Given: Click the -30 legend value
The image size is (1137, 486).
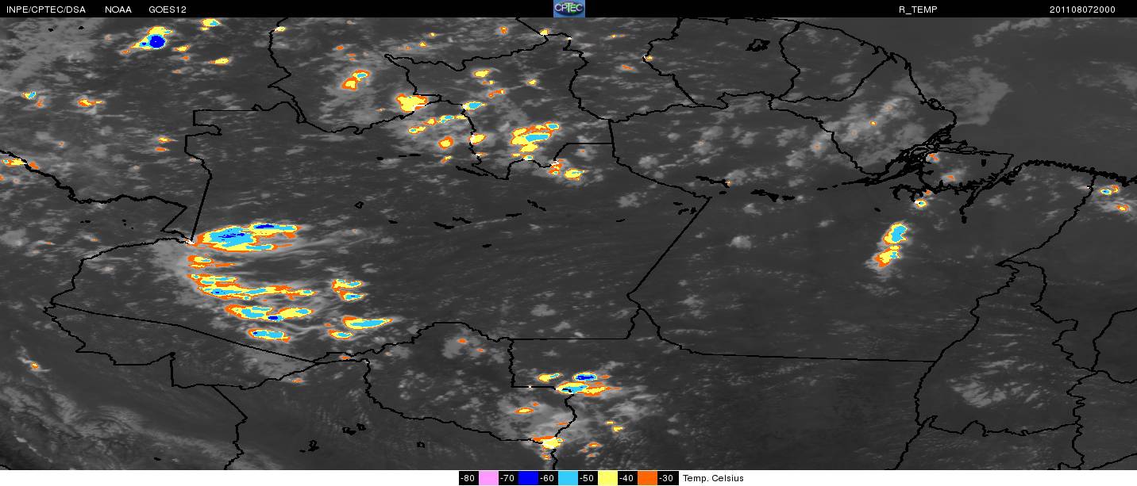Looking at the screenshot, I should (x=667, y=478).
